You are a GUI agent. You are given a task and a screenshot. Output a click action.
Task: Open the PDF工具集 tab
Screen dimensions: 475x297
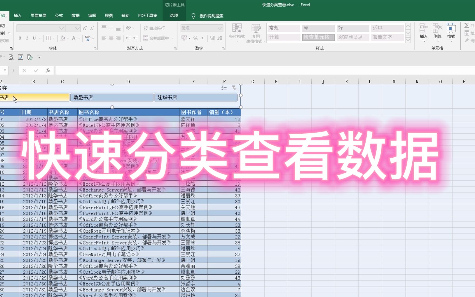[148, 16]
